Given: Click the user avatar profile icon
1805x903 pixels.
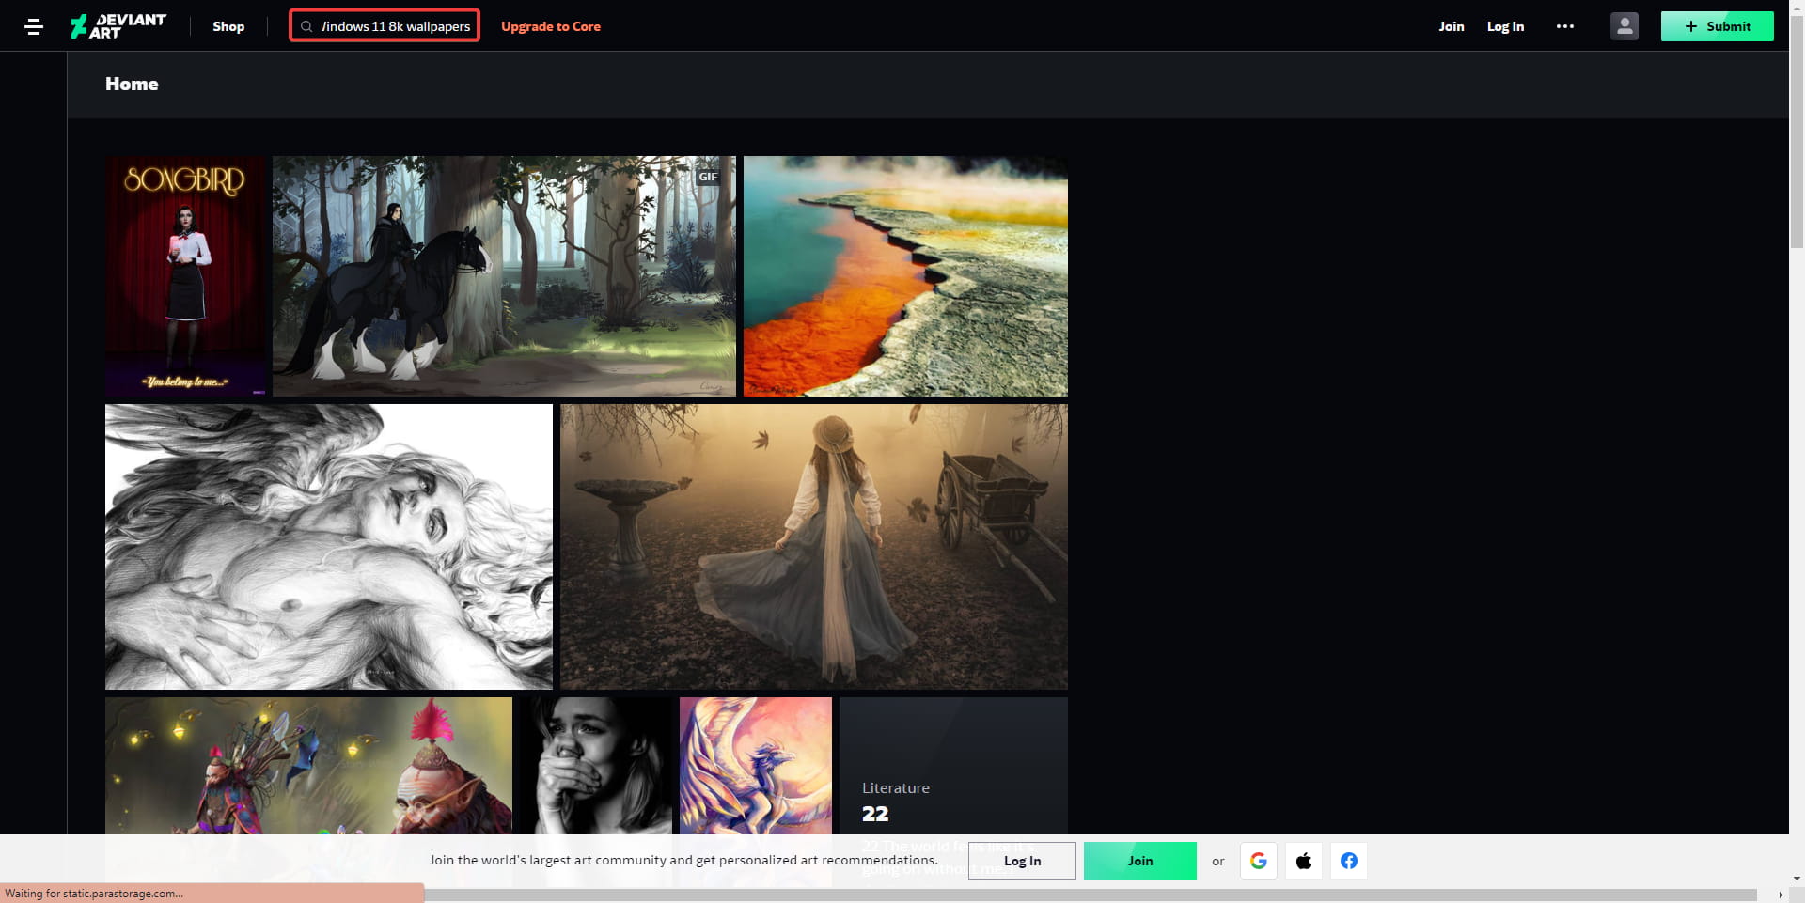Looking at the screenshot, I should 1624,26.
